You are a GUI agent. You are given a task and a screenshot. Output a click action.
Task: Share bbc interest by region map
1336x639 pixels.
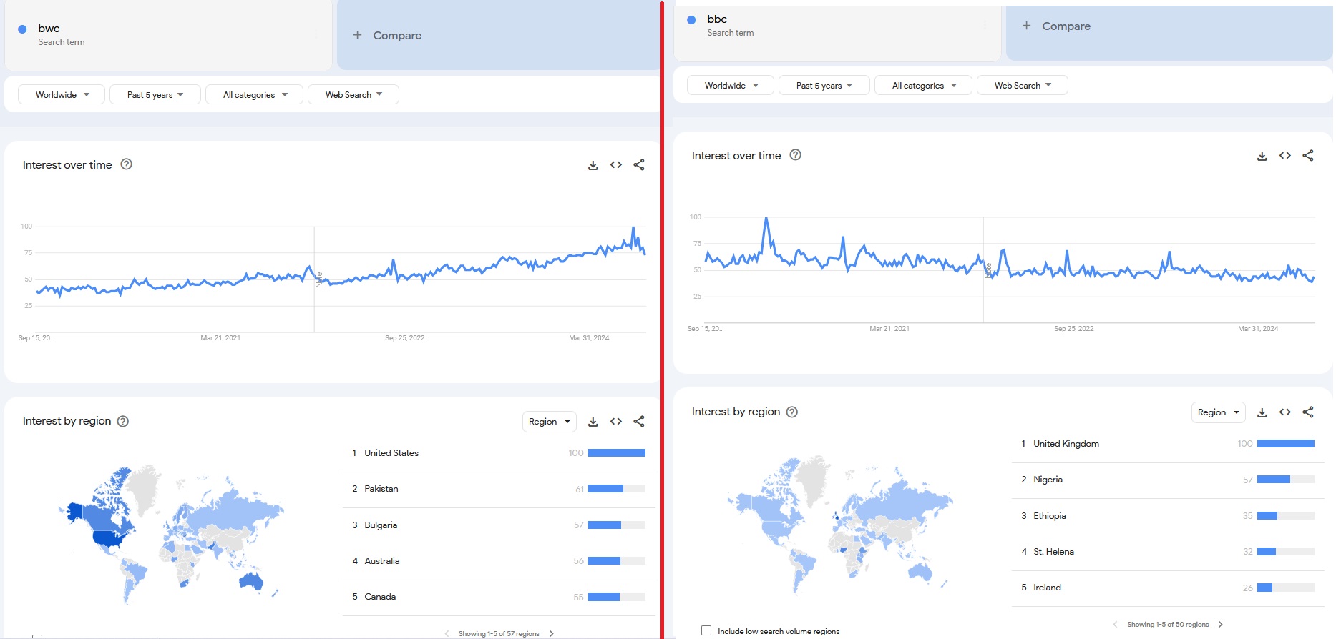[x=1308, y=412]
